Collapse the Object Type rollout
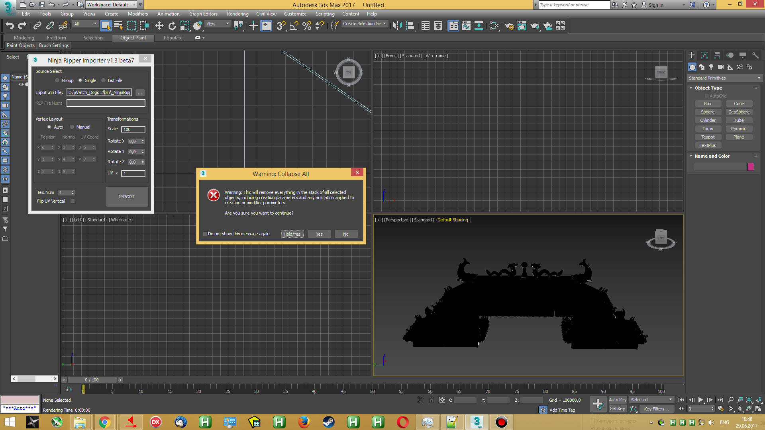Viewport: 765px width, 430px height. [708, 88]
